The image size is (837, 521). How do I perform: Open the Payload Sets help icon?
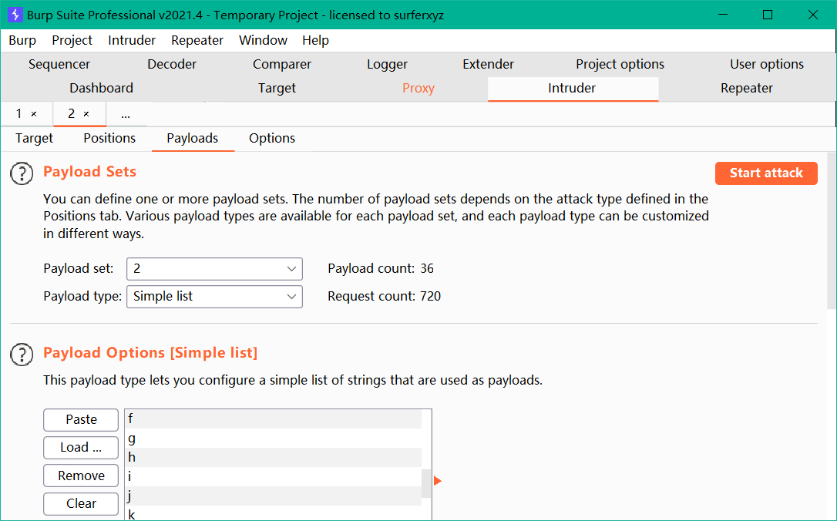click(22, 173)
